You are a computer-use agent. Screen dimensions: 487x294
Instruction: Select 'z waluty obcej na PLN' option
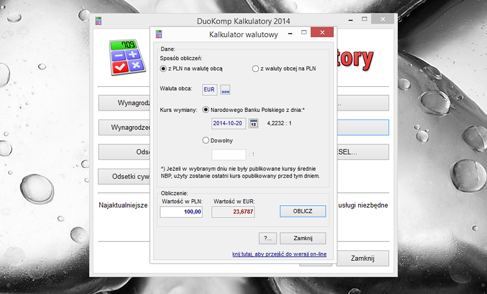click(284, 69)
